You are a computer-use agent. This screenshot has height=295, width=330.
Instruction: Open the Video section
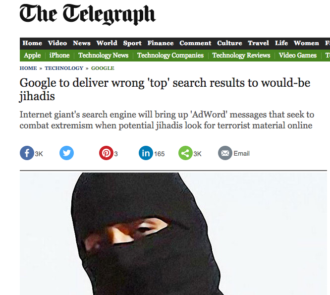57,43
